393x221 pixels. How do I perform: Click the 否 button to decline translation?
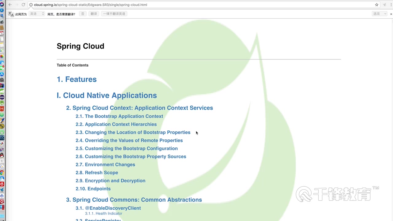[x=83, y=14]
